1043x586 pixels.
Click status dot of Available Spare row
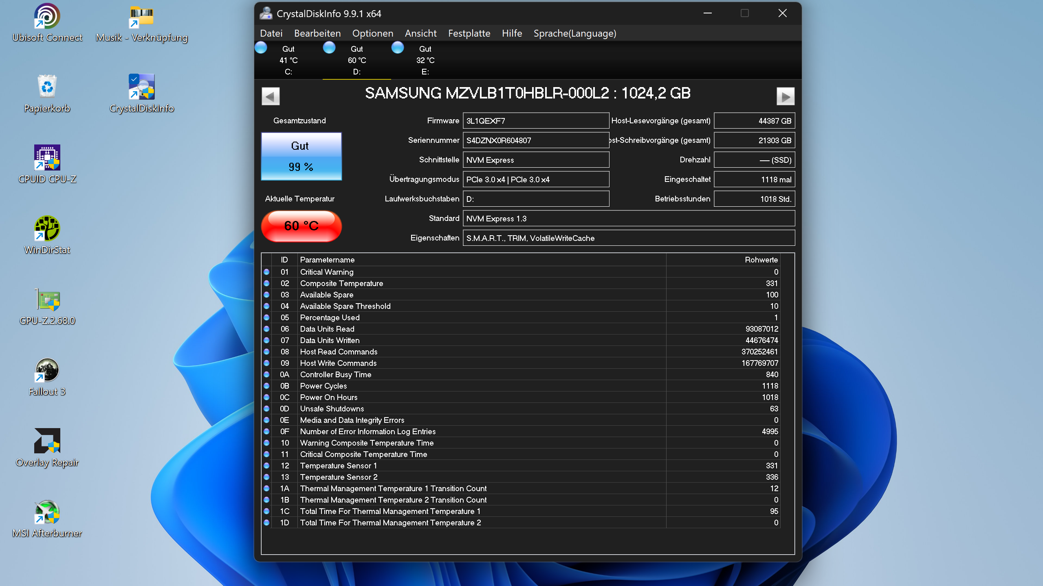pyautogui.click(x=266, y=294)
